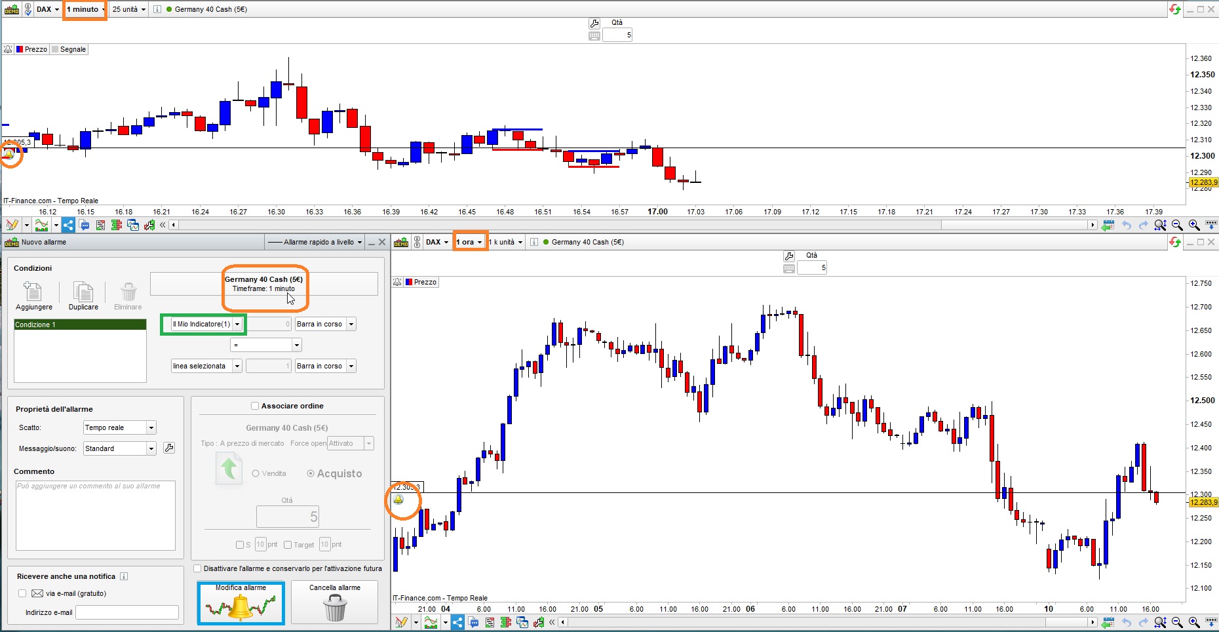This screenshot has height=632, width=1219.
Task: Click duplicate chart window icon in 1-minute chart toolbar
Action: [133, 225]
